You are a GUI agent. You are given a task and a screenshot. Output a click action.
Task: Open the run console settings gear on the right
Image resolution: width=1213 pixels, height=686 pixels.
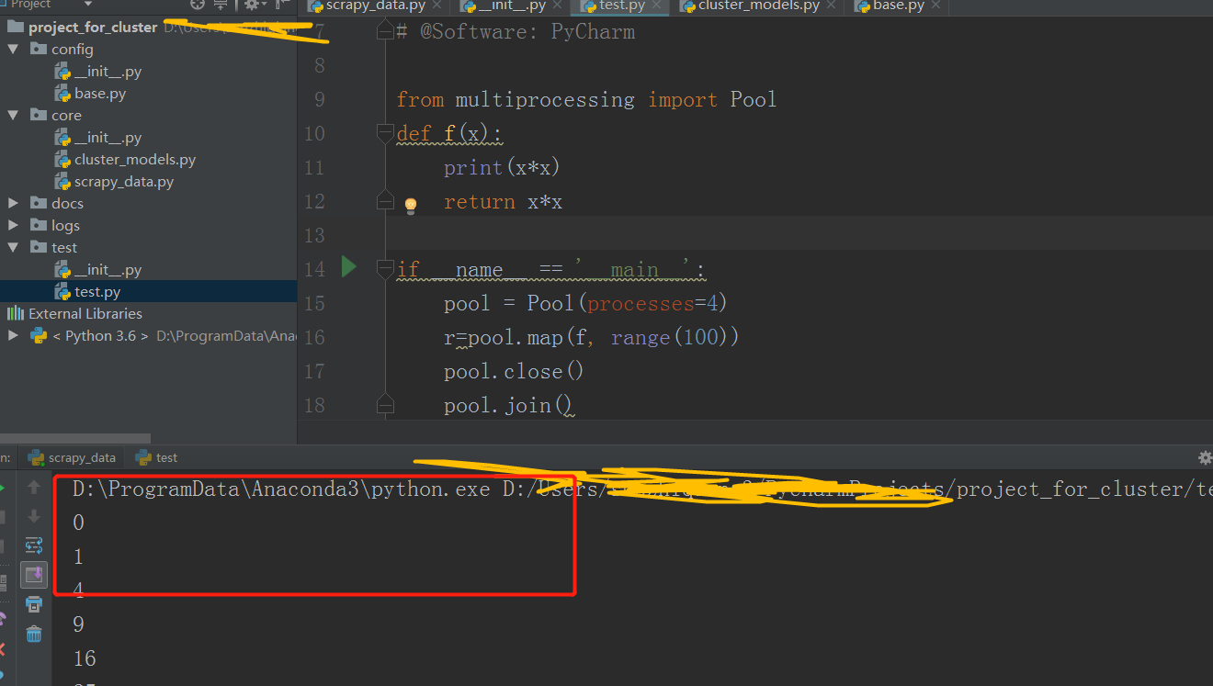tap(1205, 456)
